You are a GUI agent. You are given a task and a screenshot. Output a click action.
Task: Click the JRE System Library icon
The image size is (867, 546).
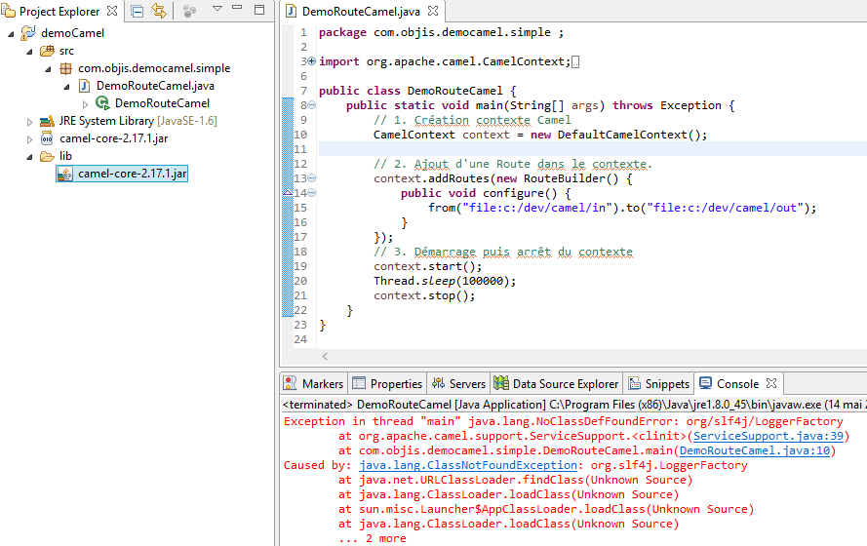[47, 121]
